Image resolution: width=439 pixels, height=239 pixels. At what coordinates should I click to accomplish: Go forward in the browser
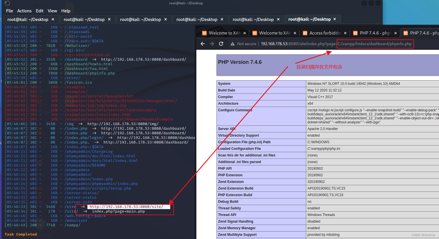(x=212, y=44)
